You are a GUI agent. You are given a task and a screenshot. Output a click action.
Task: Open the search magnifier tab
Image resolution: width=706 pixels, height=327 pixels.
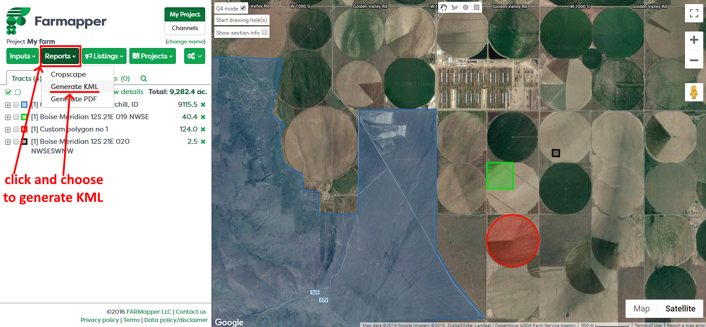click(143, 79)
